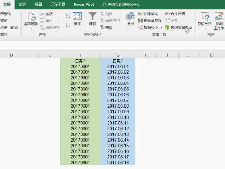
Task: Click the Text to Columns icon
Action: click(131, 16)
